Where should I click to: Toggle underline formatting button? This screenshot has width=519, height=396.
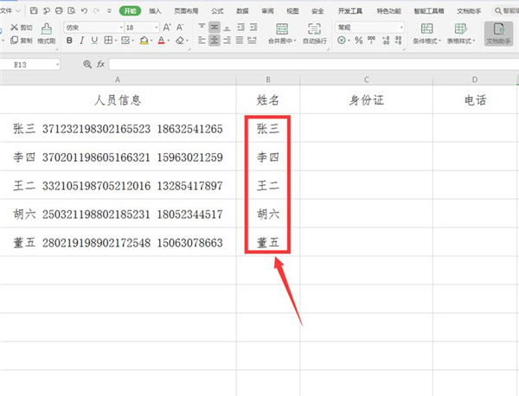[95, 41]
